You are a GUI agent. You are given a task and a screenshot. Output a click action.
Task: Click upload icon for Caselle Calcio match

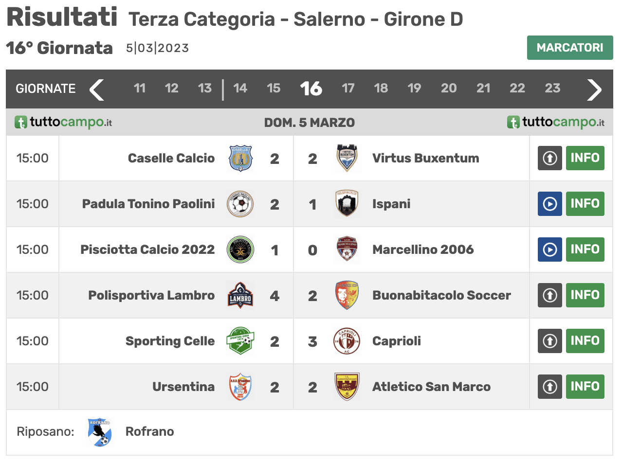[550, 158]
